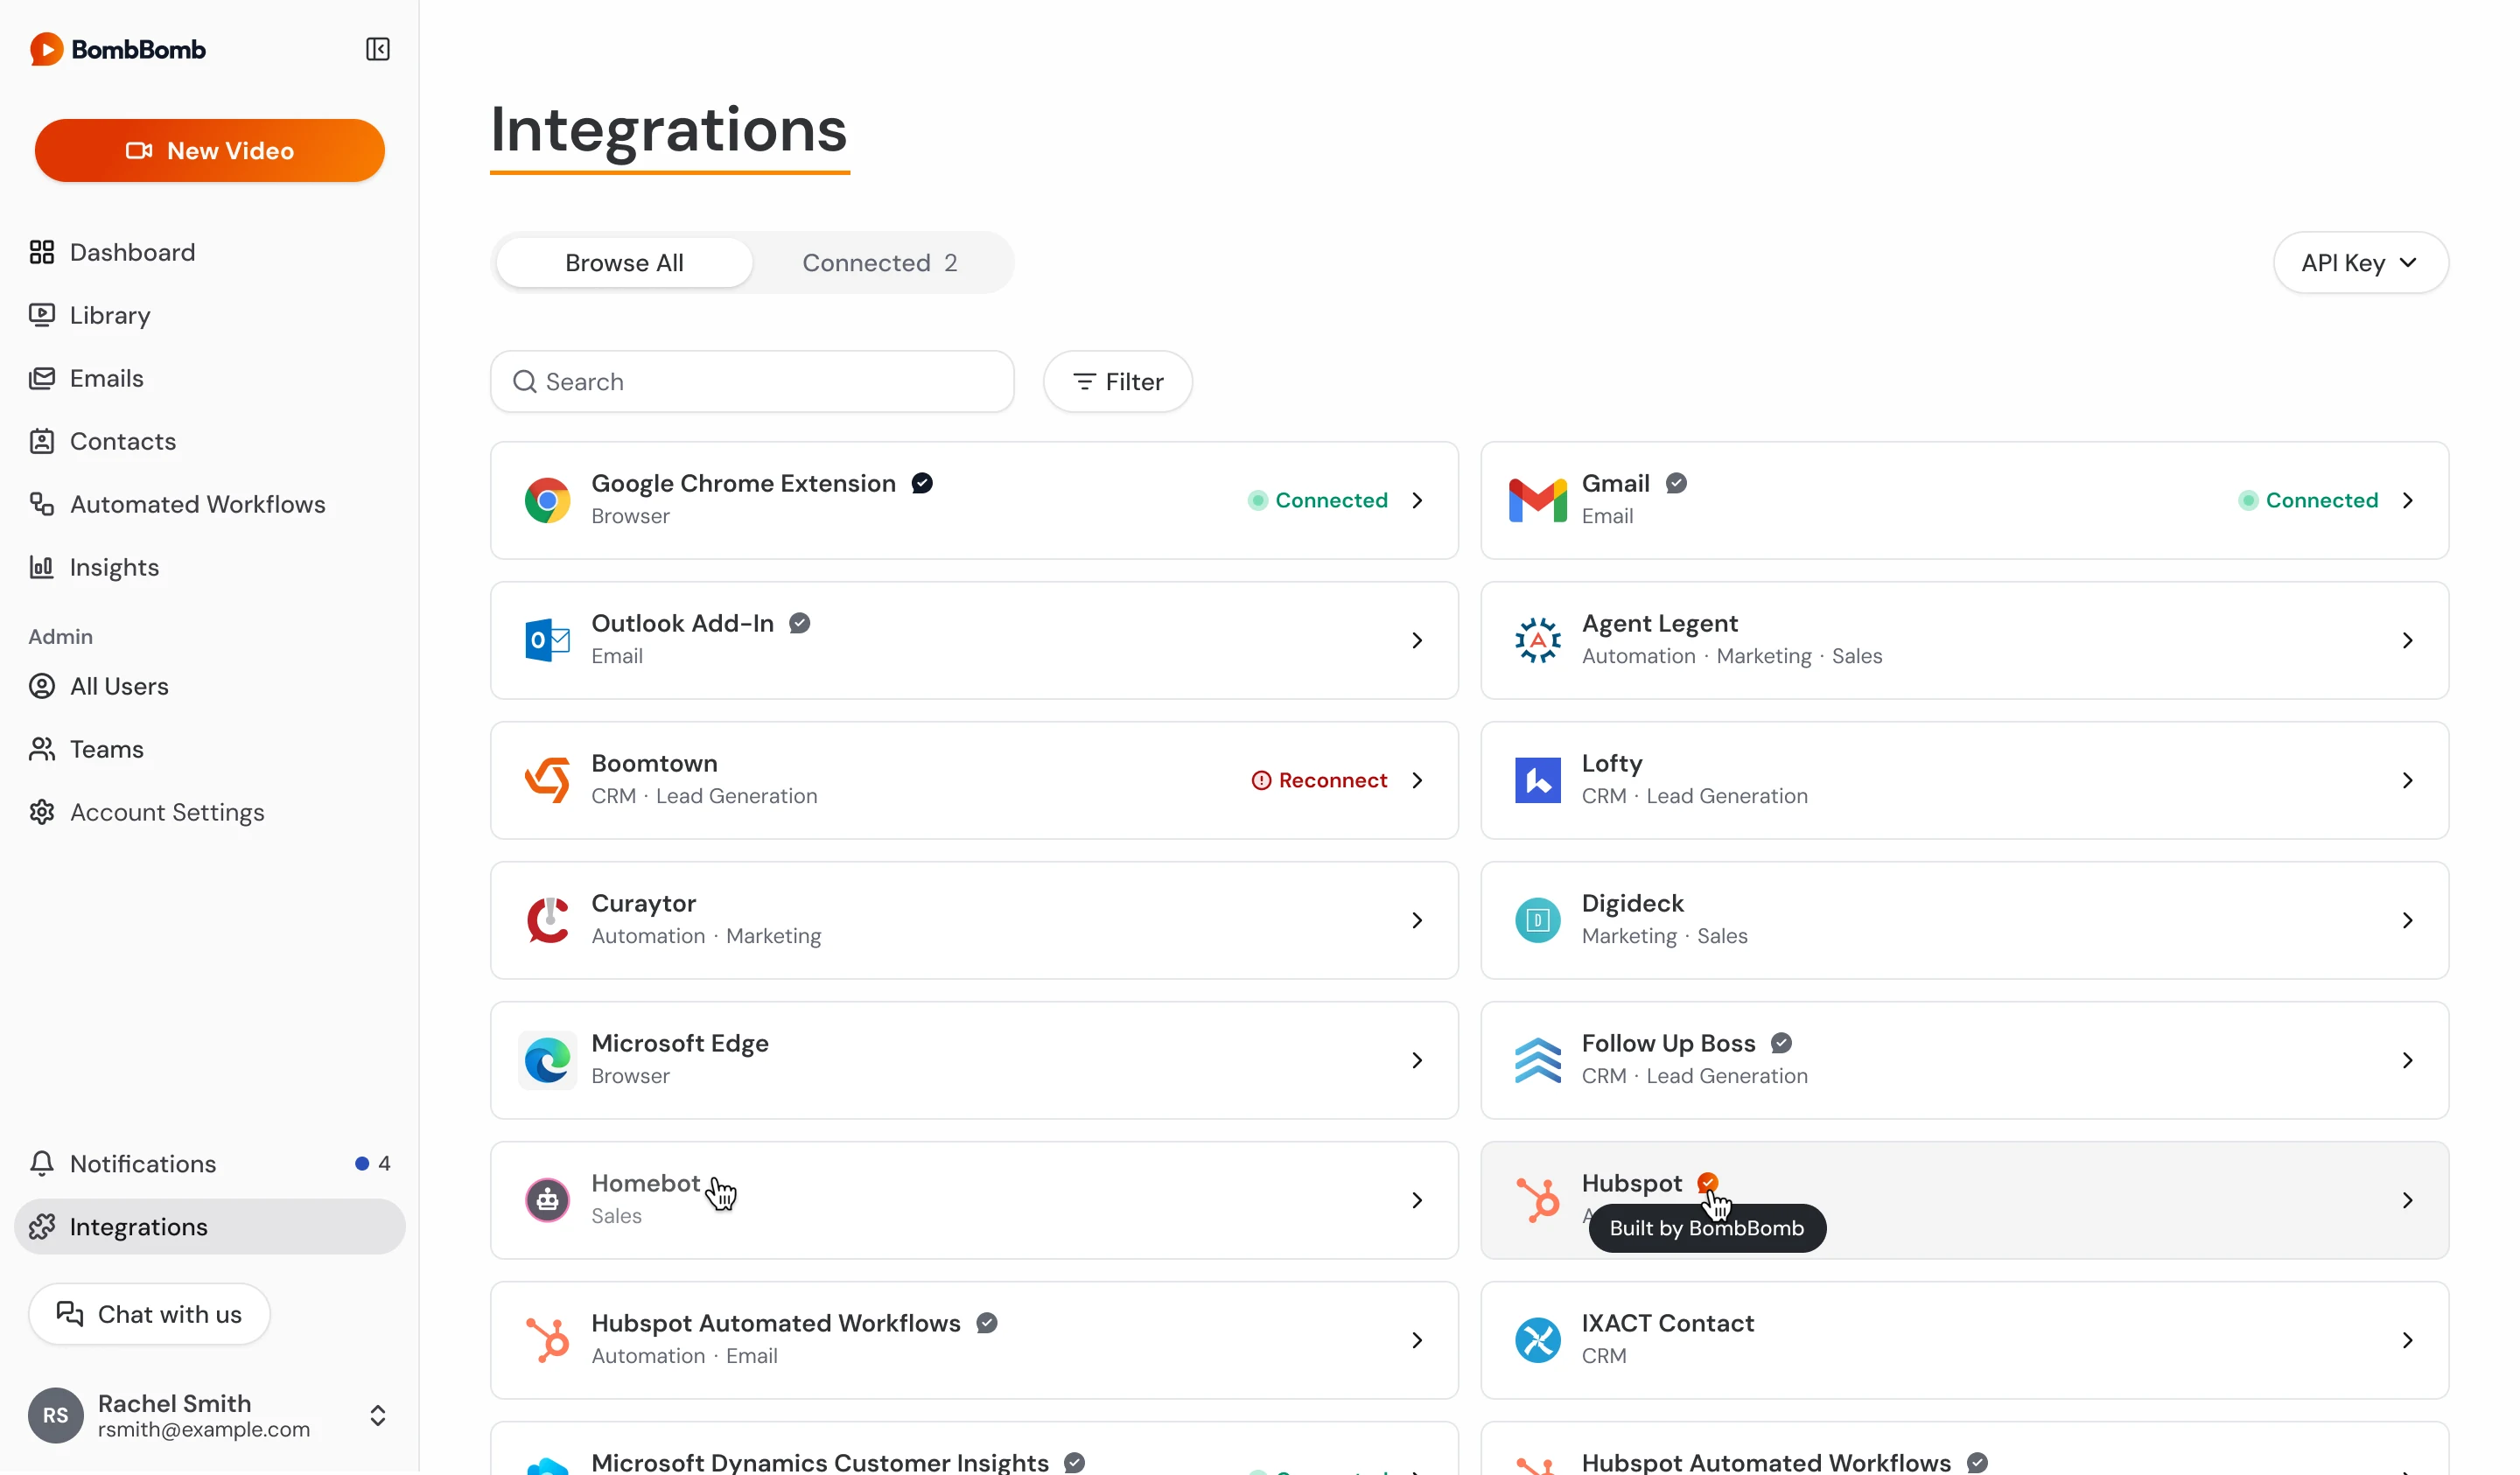Click the orange verified badge next to Hubspot
Image resolution: width=2520 pixels, height=1475 pixels.
coord(1707,1183)
